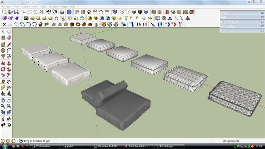Click the Iso view house icon
265x149 pixels.
pos(77,11)
